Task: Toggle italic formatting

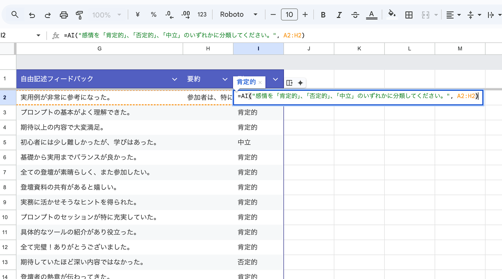Action: pos(339,14)
